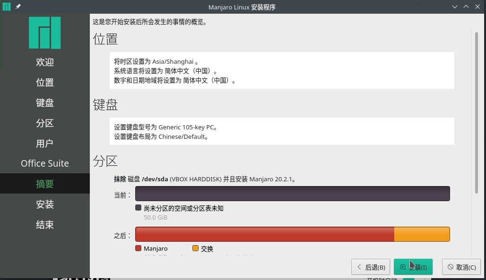Select the Office Suite step in the sidebar

pos(45,163)
